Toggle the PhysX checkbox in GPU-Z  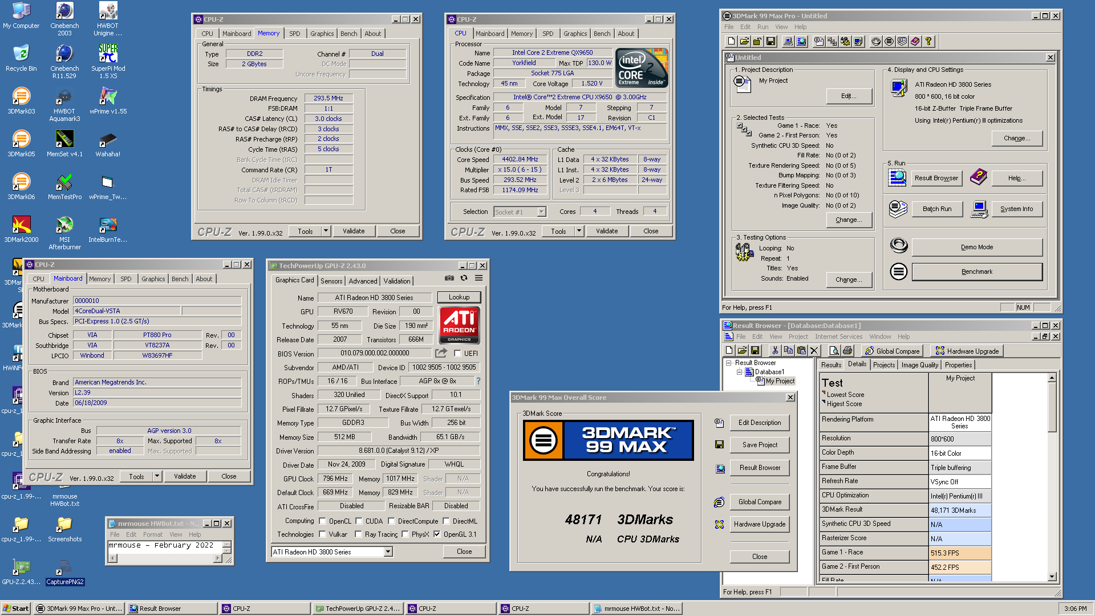405,534
